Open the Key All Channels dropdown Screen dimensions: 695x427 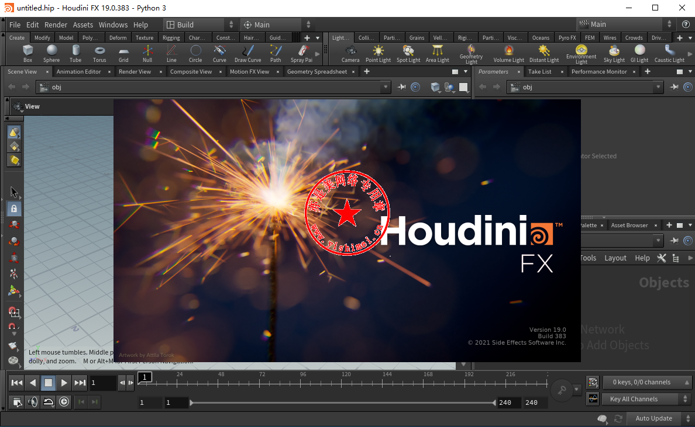coord(646,399)
